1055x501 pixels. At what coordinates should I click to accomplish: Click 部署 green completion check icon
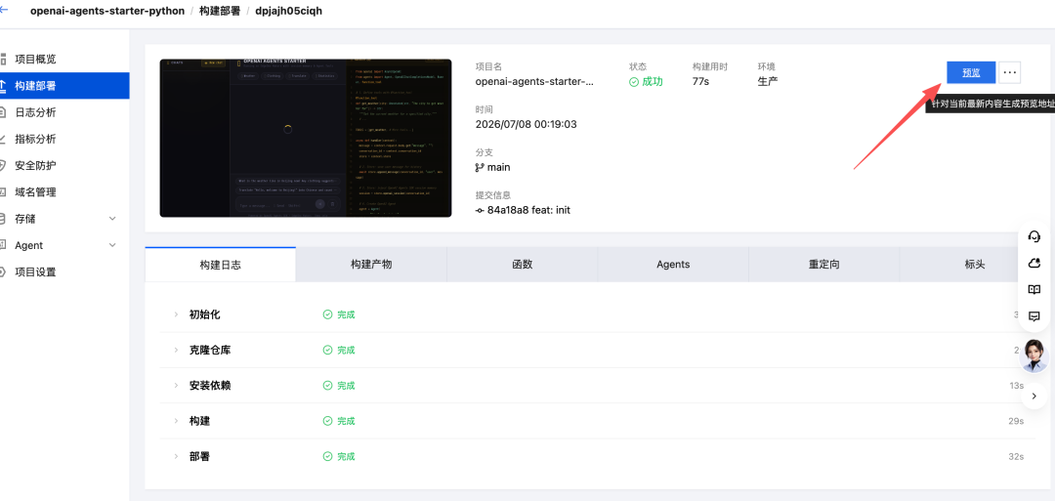[327, 457]
